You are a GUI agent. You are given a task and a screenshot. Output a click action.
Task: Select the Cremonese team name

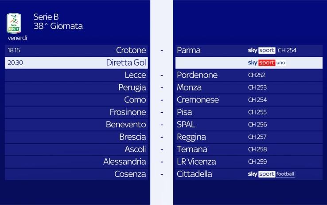click(x=198, y=100)
